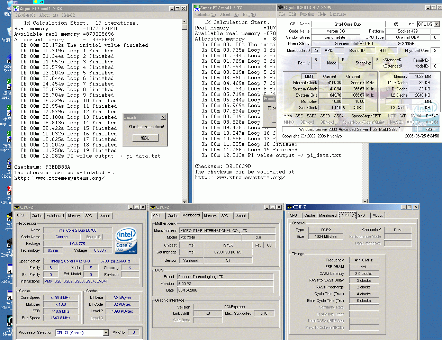Click the 1643.8 MHz bus speed value
The height and width of the screenshot is (340, 442).
[61, 318]
